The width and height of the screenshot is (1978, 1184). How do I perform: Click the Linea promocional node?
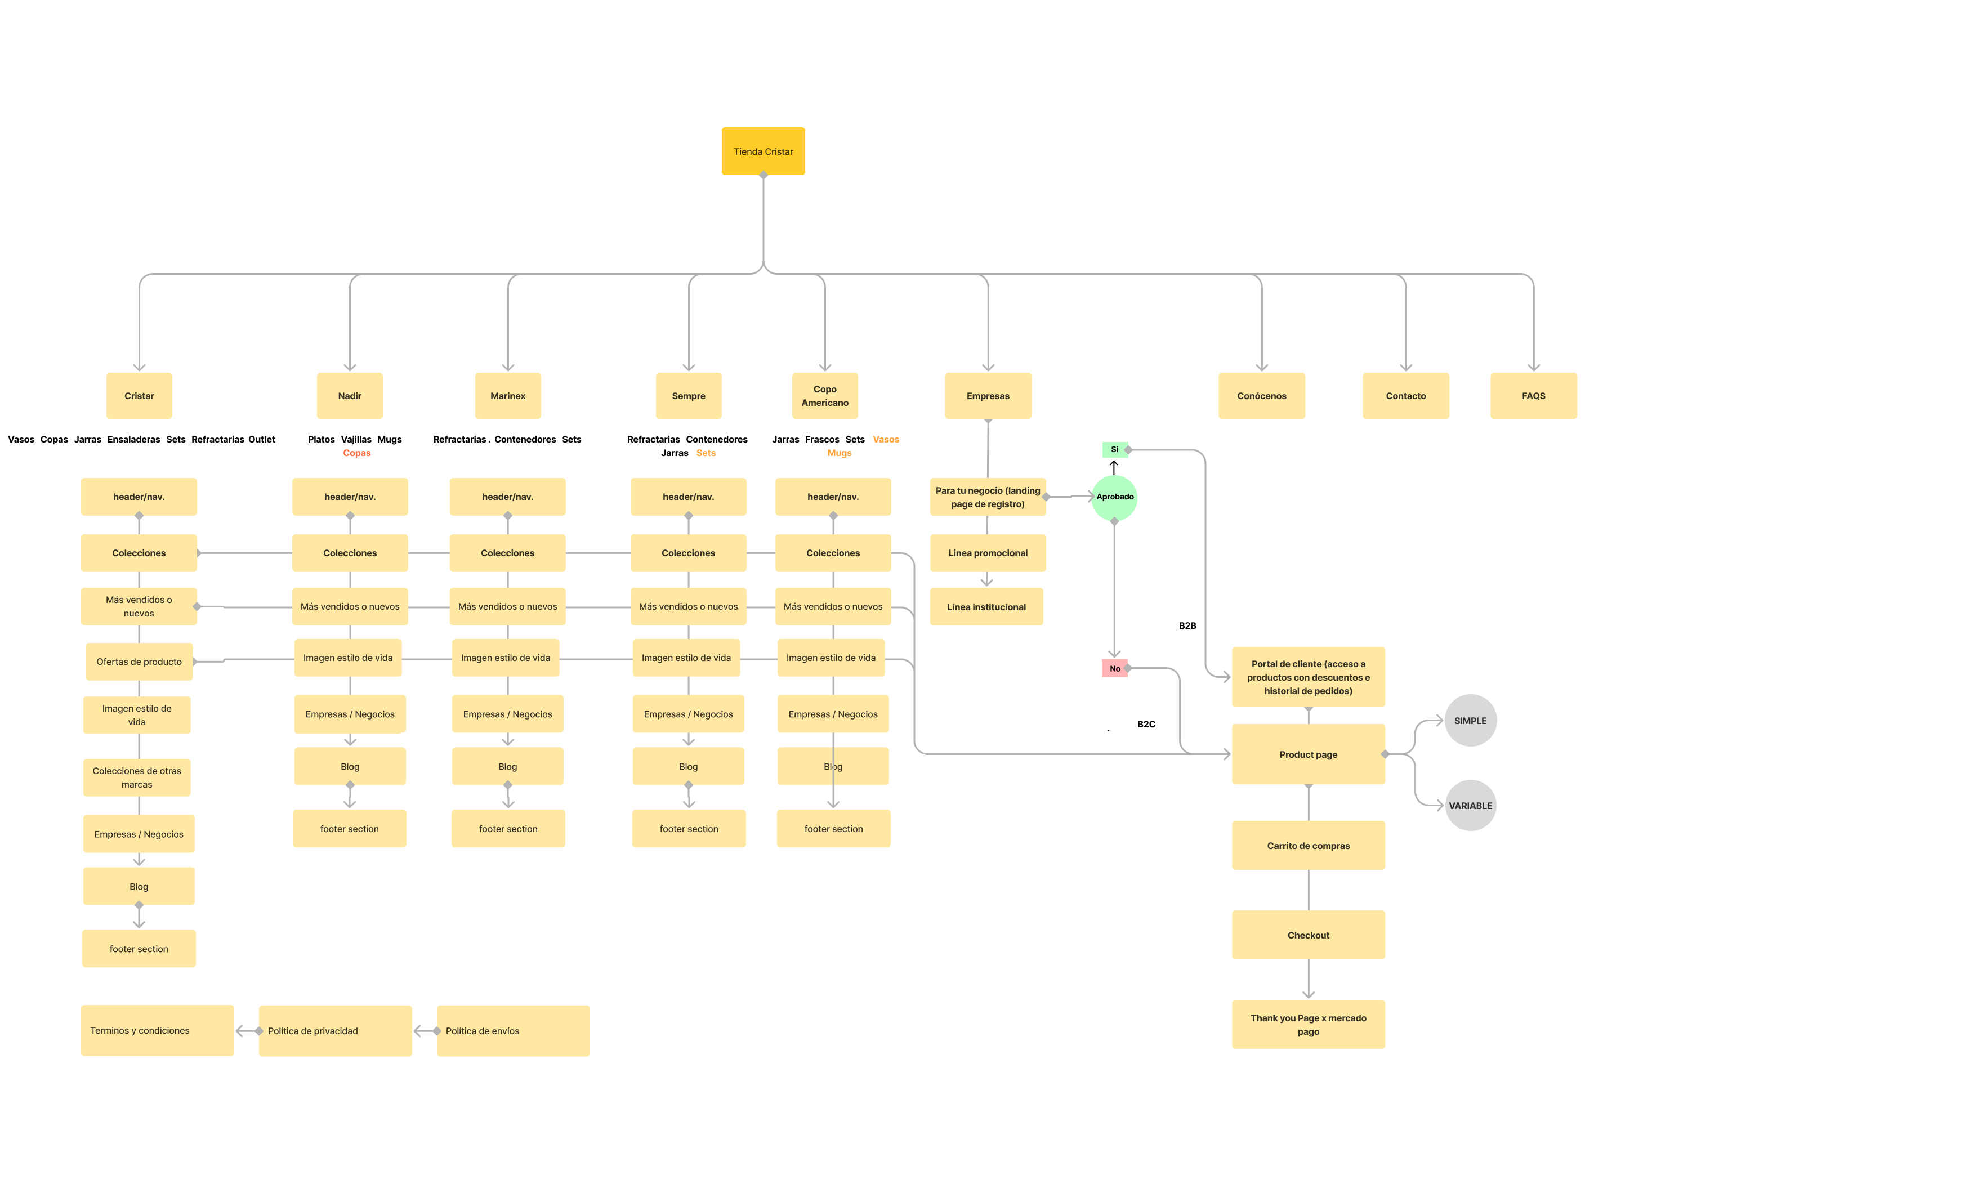point(988,553)
